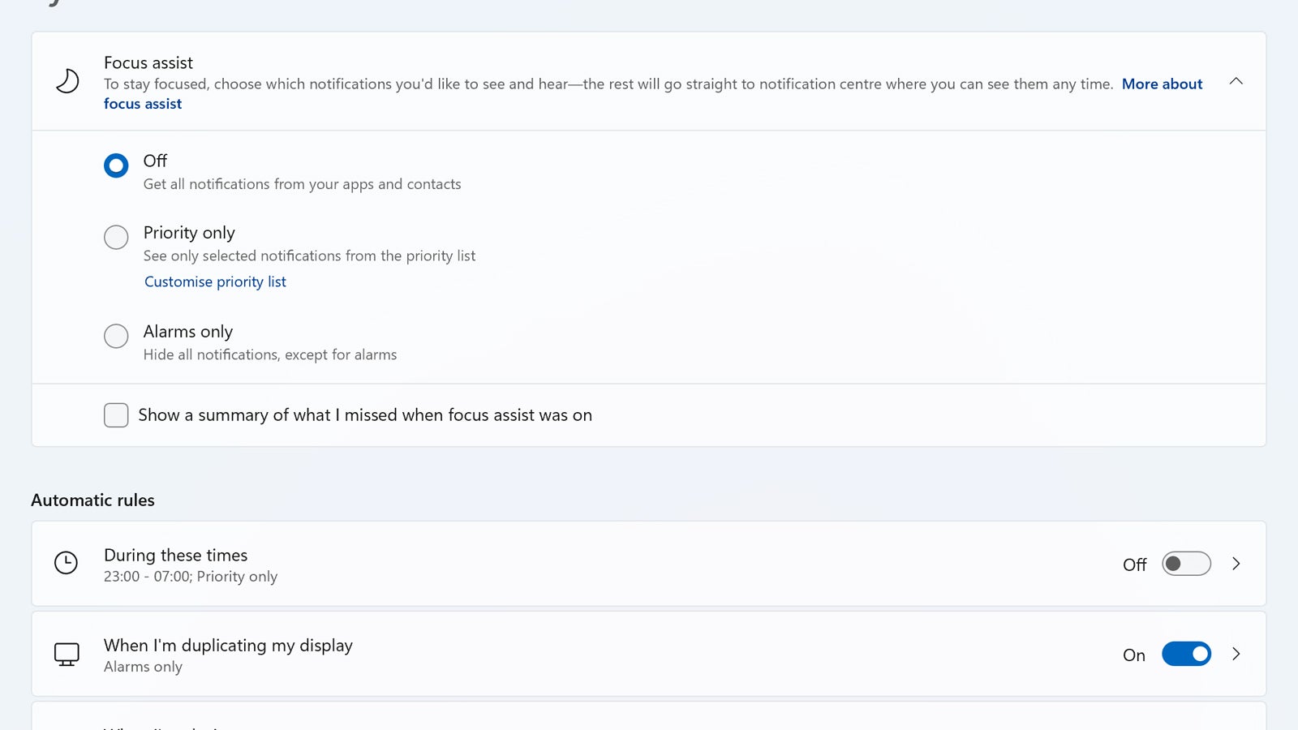Screen dimensions: 1298x730
Task: Select the Priority only radio button
Action: [x=116, y=237]
